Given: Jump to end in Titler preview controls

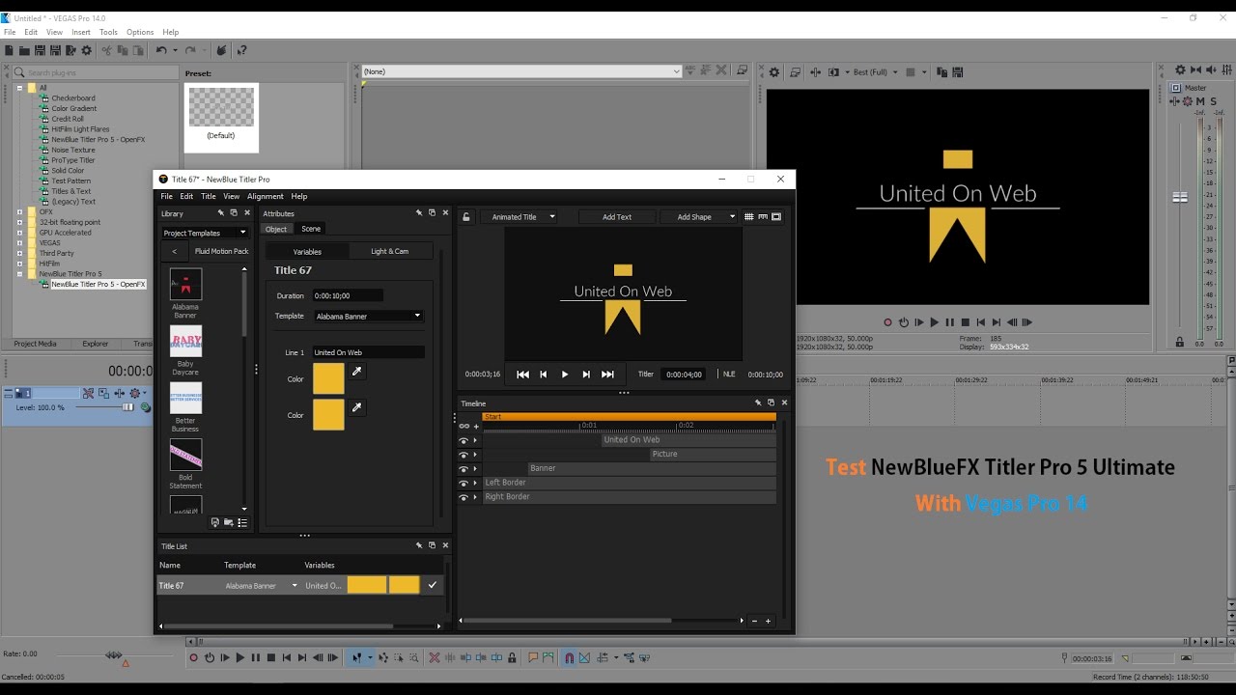Looking at the screenshot, I should pyautogui.click(x=607, y=375).
